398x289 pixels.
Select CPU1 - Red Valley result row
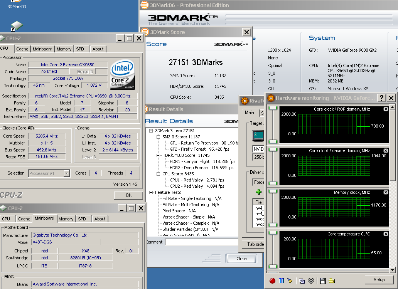[x=197, y=180]
